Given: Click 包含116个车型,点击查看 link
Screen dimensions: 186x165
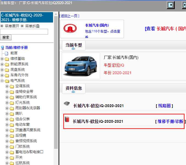Looking at the screenshot, I should pyautogui.click(x=102, y=34).
